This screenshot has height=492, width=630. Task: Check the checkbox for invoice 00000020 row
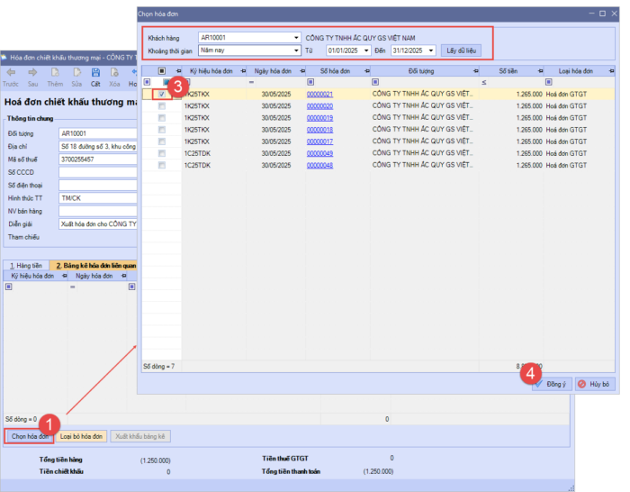162,106
